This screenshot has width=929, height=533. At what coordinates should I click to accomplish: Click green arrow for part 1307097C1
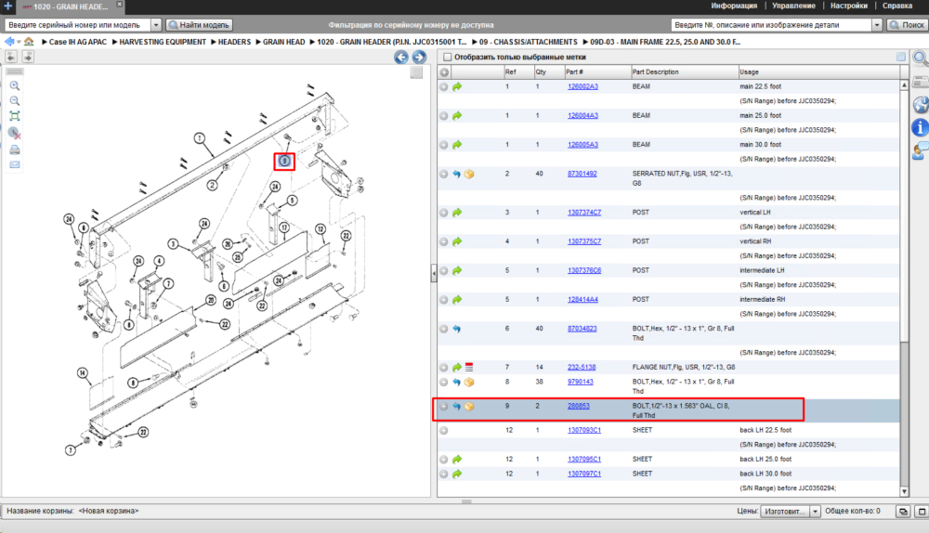pos(457,474)
